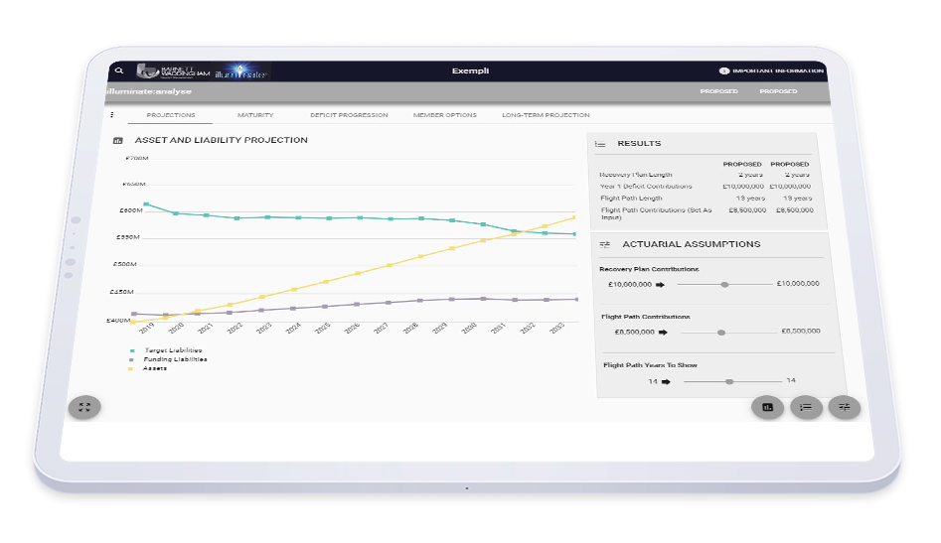Image resolution: width=941 pixels, height=543 pixels.
Task: Click the search magnifier icon
Action: (119, 70)
